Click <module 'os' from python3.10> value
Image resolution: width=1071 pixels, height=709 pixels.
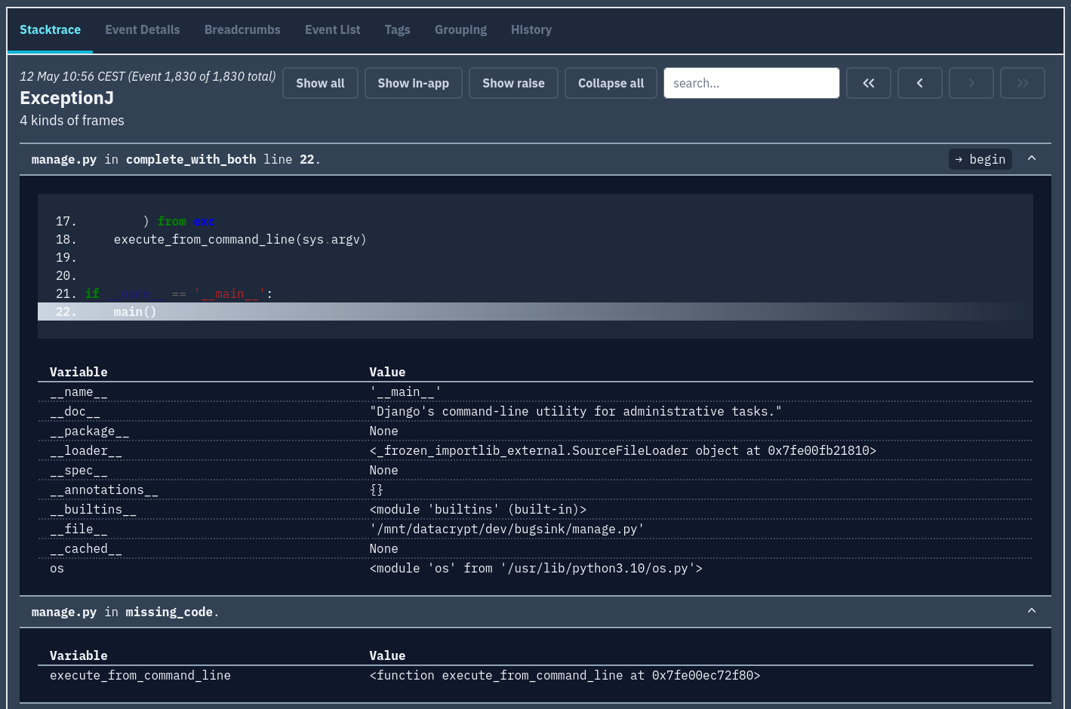click(536, 568)
